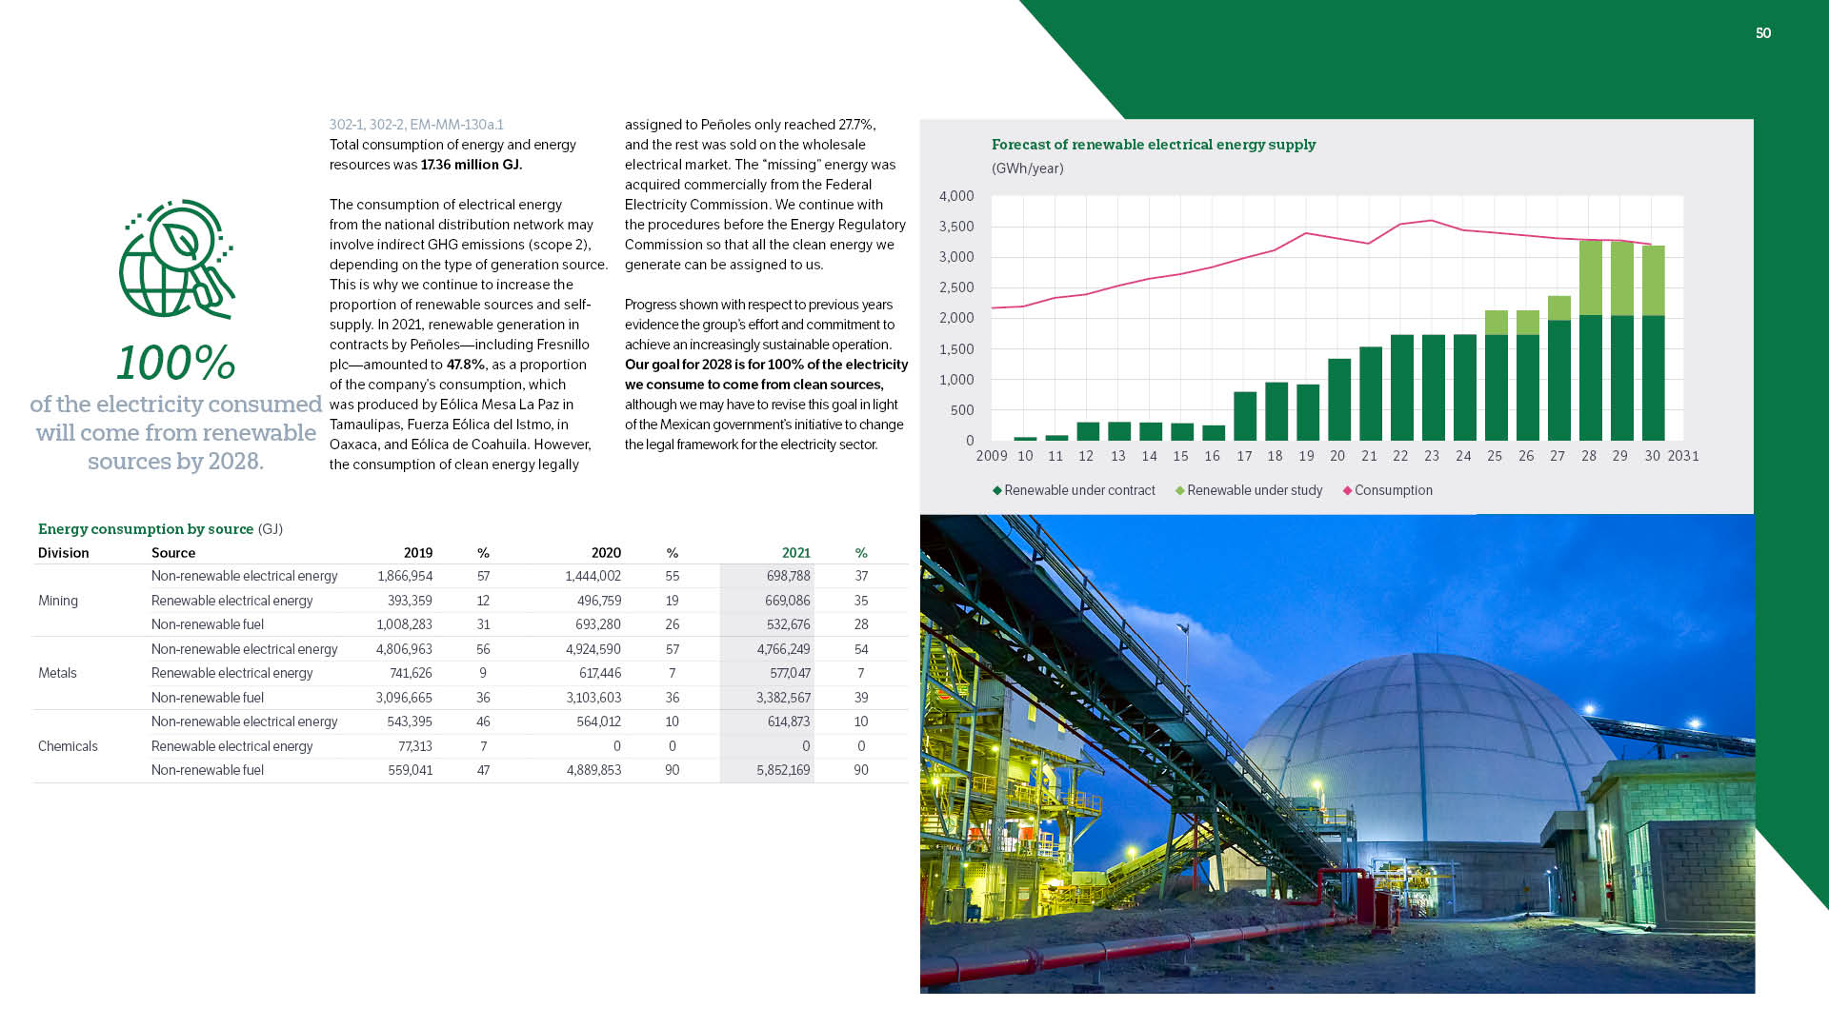Viewport: 1829px width, 1028px height.
Task: Click the Renewable under contract legend label
Action: pyautogui.click(x=1079, y=490)
